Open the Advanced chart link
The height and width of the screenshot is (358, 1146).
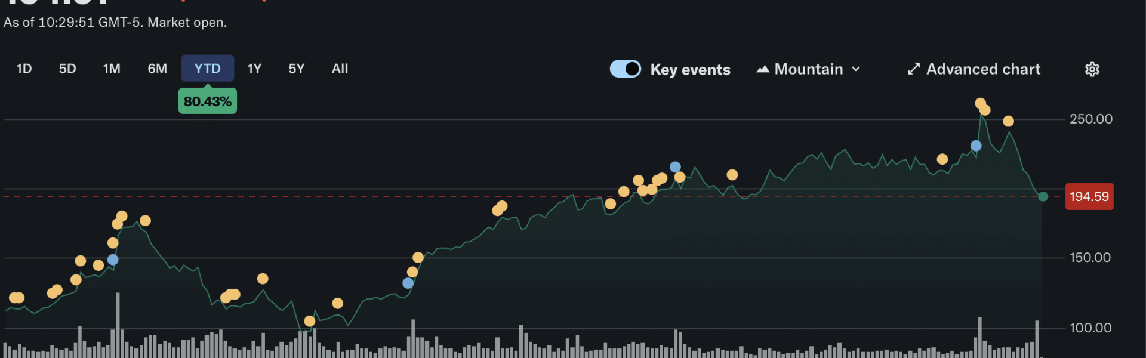(x=982, y=69)
